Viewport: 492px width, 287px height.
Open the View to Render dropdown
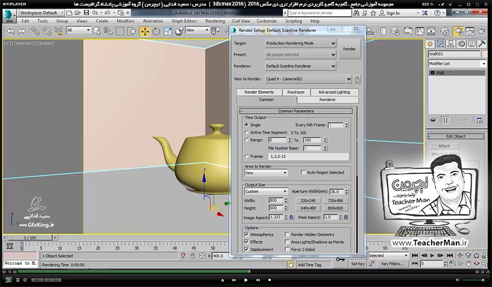click(x=309, y=79)
